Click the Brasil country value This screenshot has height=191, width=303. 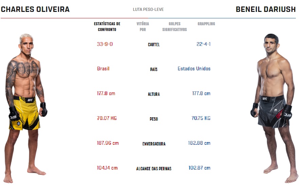[103, 69]
